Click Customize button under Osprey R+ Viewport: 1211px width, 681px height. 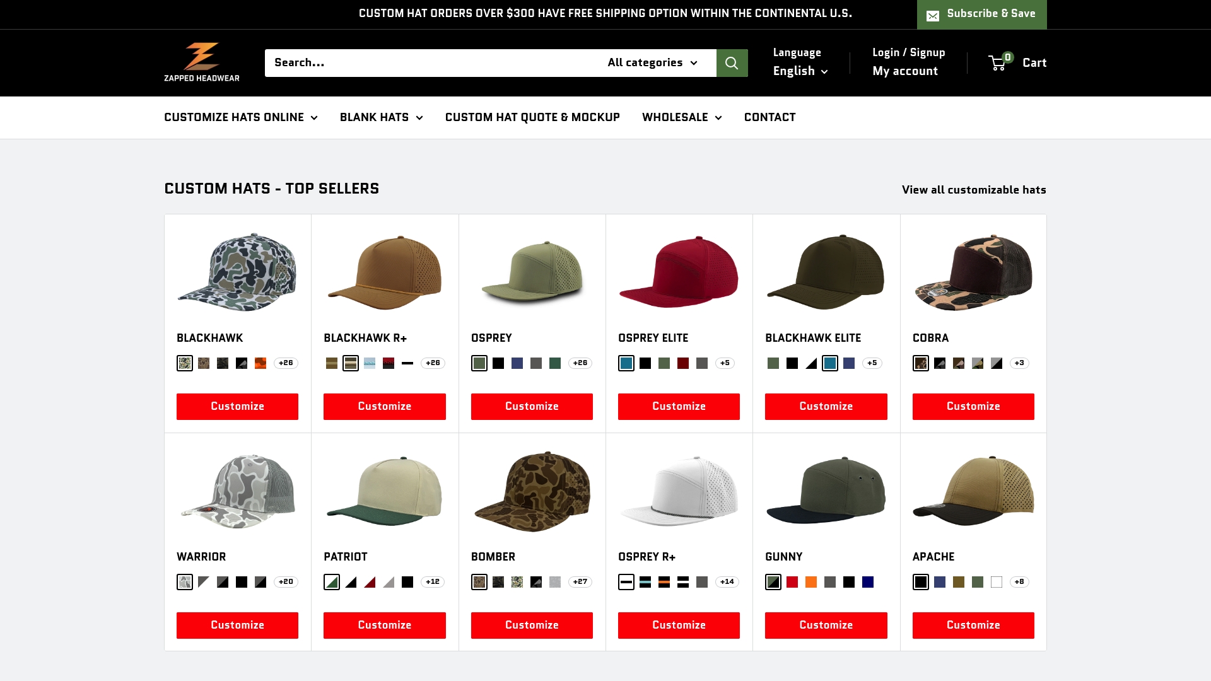[x=679, y=626]
